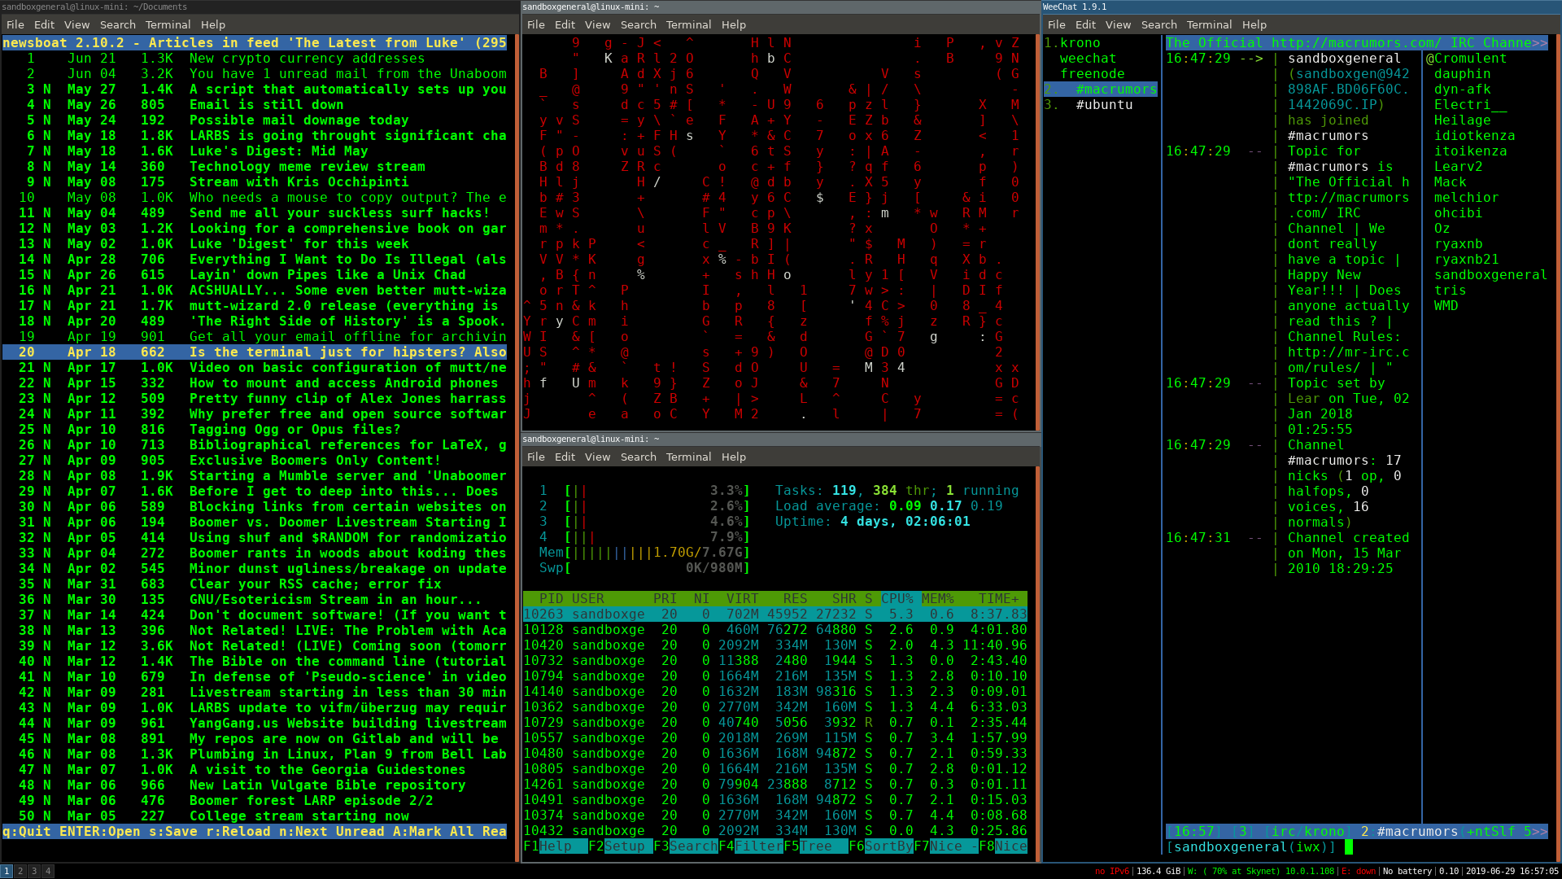The image size is (1562, 879).
Task: Click the Mem usage bar in htop
Action: [x=644, y=553]
